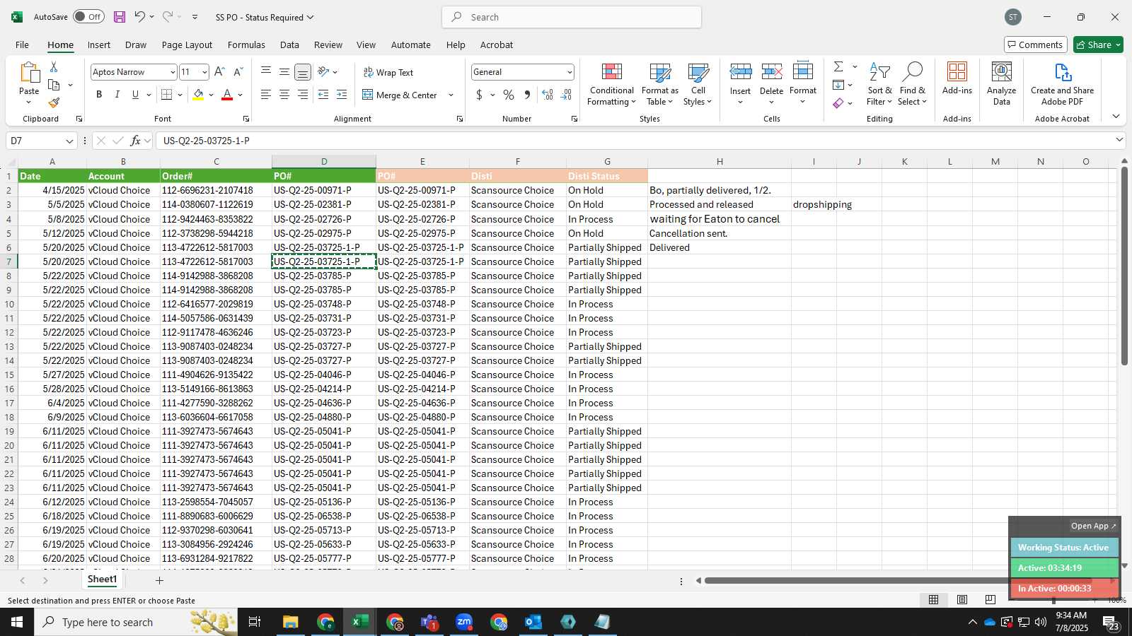This screenshot has height=636, width=1132.
Task: Click the Delete cells icon
Action: tap(772, 72)
